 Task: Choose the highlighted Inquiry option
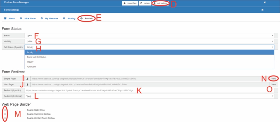(149, 52)
